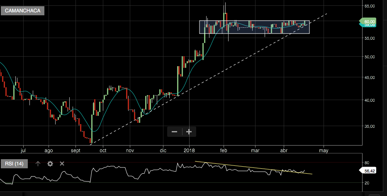Viewport: 387px width, 196px height.
Task: Move RSI panel up with arrow icon
Action: coord(38,163)
